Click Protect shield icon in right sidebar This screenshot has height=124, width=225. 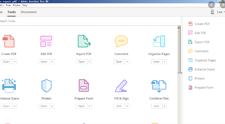[190, 78]
